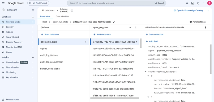Collapse the counterfactual_findings field
This screenshot has width=214, height=102.
[145, 72]
